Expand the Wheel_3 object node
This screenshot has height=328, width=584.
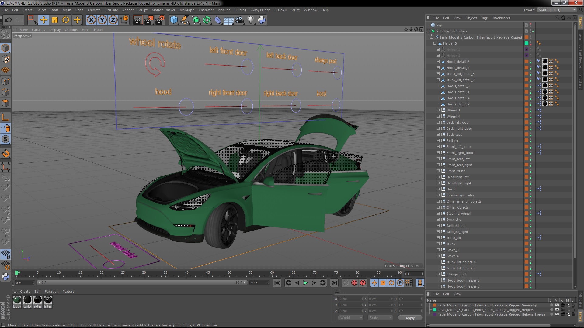[x=438, y=110]
